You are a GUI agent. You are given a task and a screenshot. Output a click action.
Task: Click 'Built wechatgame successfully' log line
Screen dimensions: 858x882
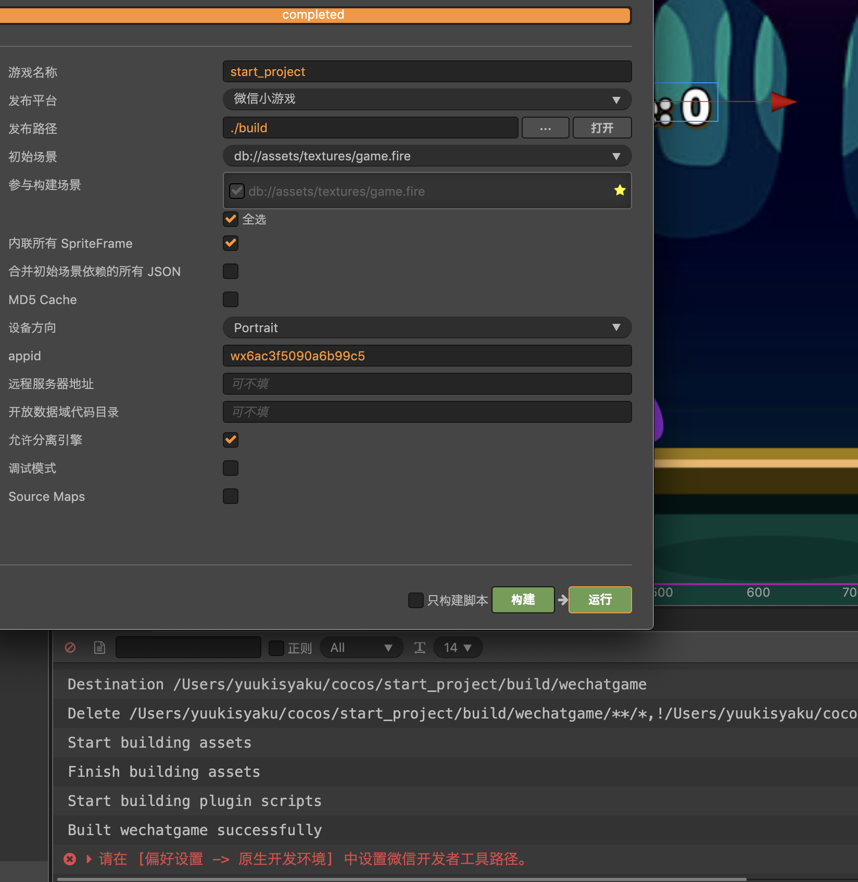(455, 830)
